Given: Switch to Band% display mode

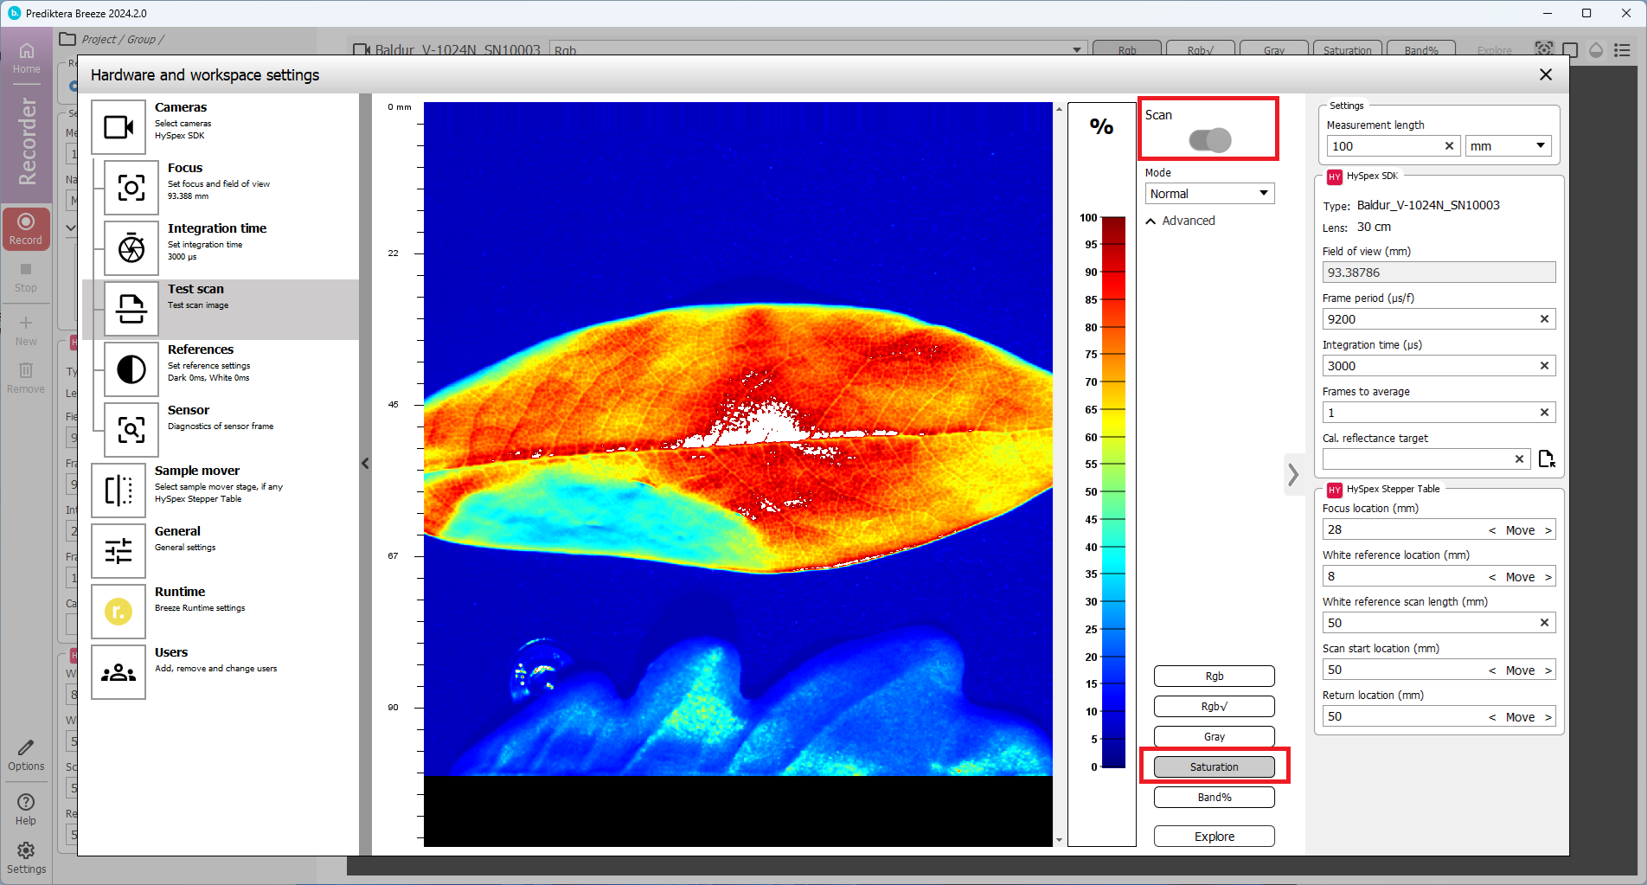Looking at the screenshot, I should (1214, 798).
